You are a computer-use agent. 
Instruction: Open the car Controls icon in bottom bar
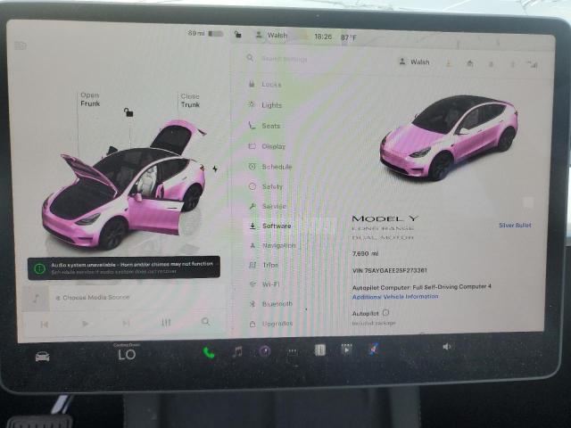point(42,357)
